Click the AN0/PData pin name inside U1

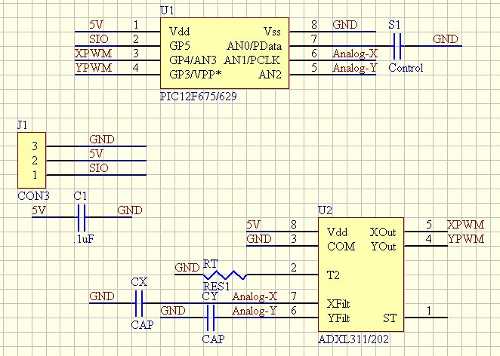[x=255, y=46]
